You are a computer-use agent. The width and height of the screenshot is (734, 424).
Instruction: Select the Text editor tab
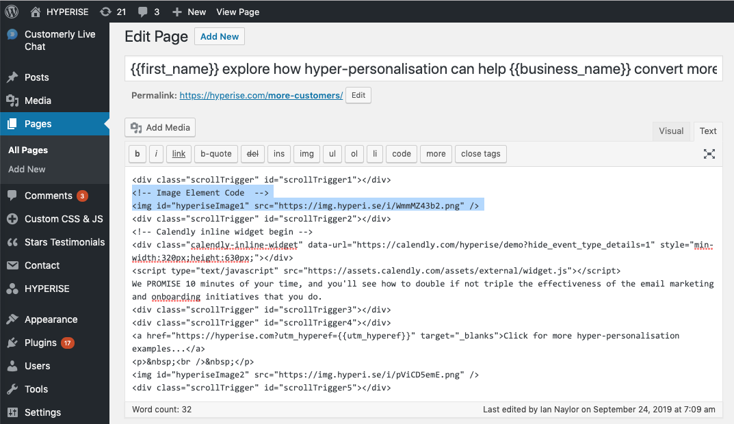[x=708, y=131]
